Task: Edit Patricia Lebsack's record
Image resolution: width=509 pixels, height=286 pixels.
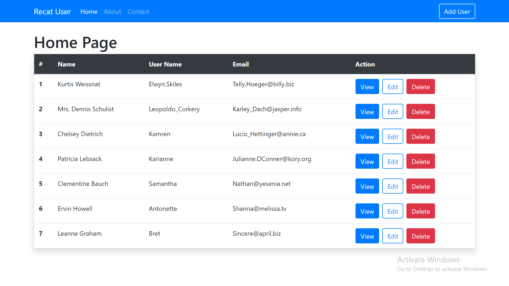Action: pyautogui.click(x=392, y=161)
